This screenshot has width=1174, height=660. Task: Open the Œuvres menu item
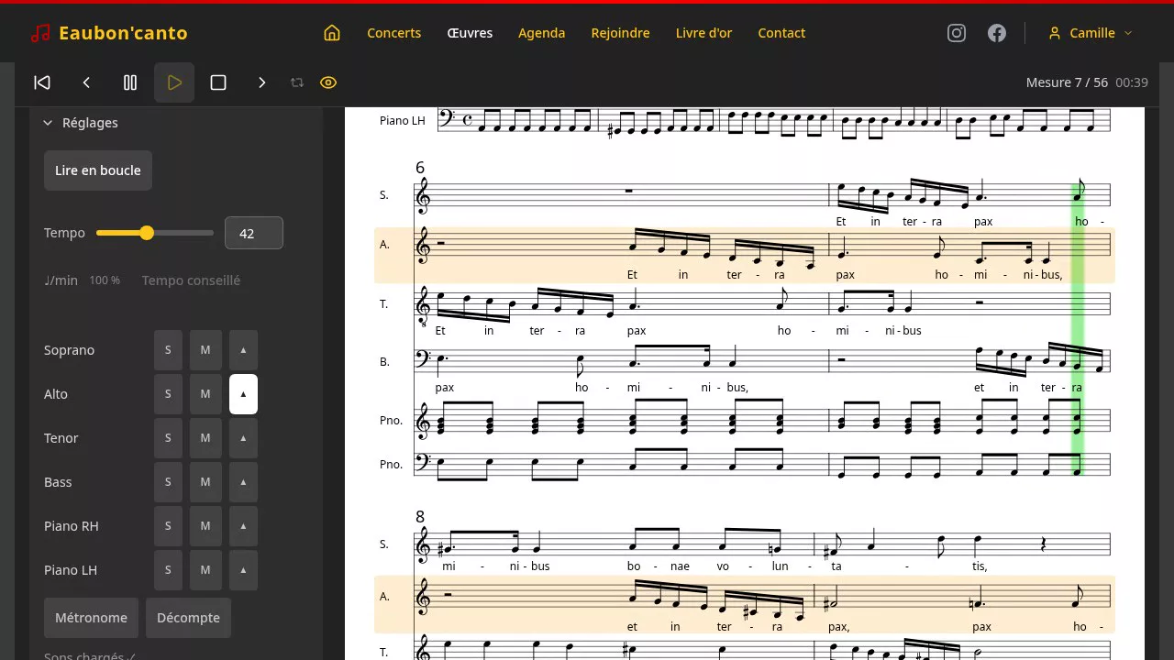[470, 33]
